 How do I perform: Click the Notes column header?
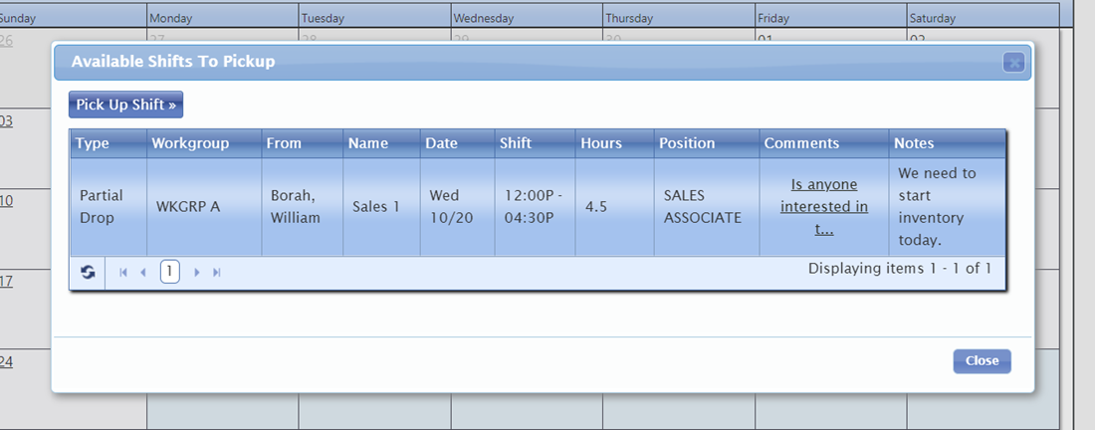(914, 143)
